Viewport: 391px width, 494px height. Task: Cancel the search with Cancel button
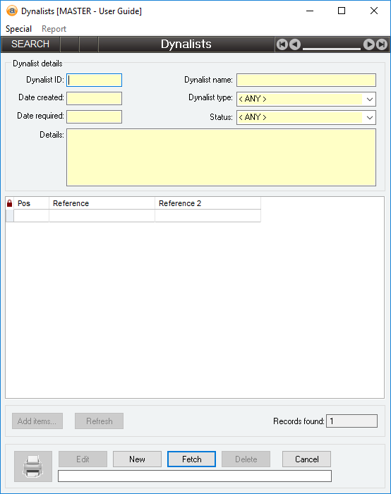tap(306, 459)
